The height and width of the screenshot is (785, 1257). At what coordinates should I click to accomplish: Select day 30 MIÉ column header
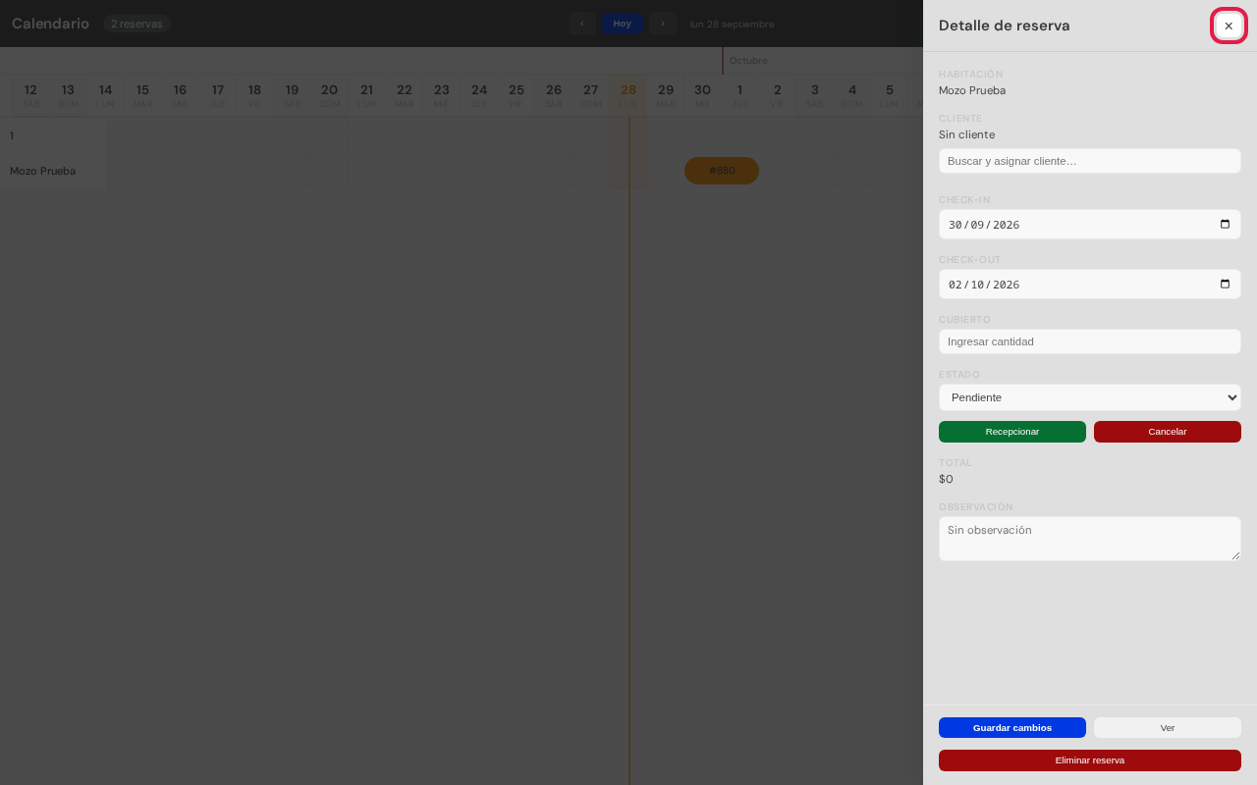[x=703, y=96]
